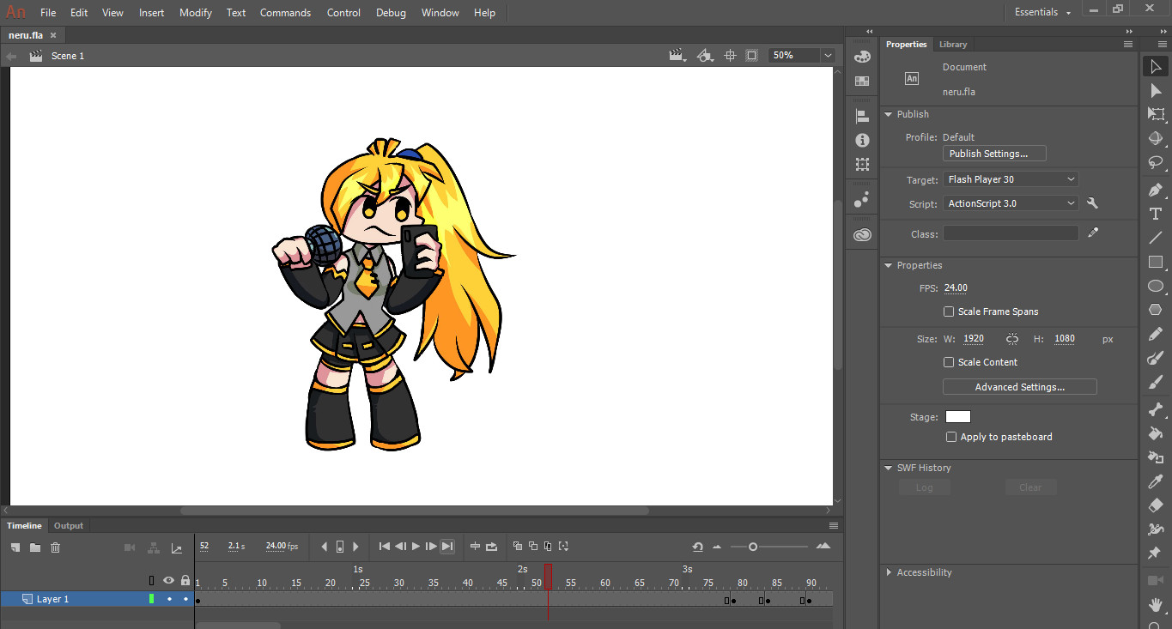Enable Apply to pasteboard checkbox
Viewport: 1172px width, 629px height.
click(x=950, y=437)
